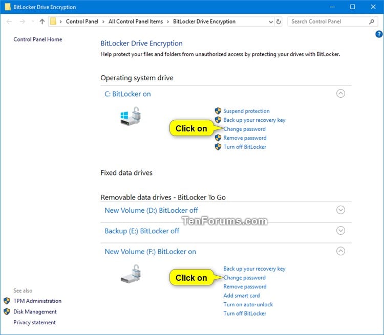The height and width of the screenshot is (335, 384).
Task: Click the C: drive Windows lock icon
Action: [x=131, y=116]
